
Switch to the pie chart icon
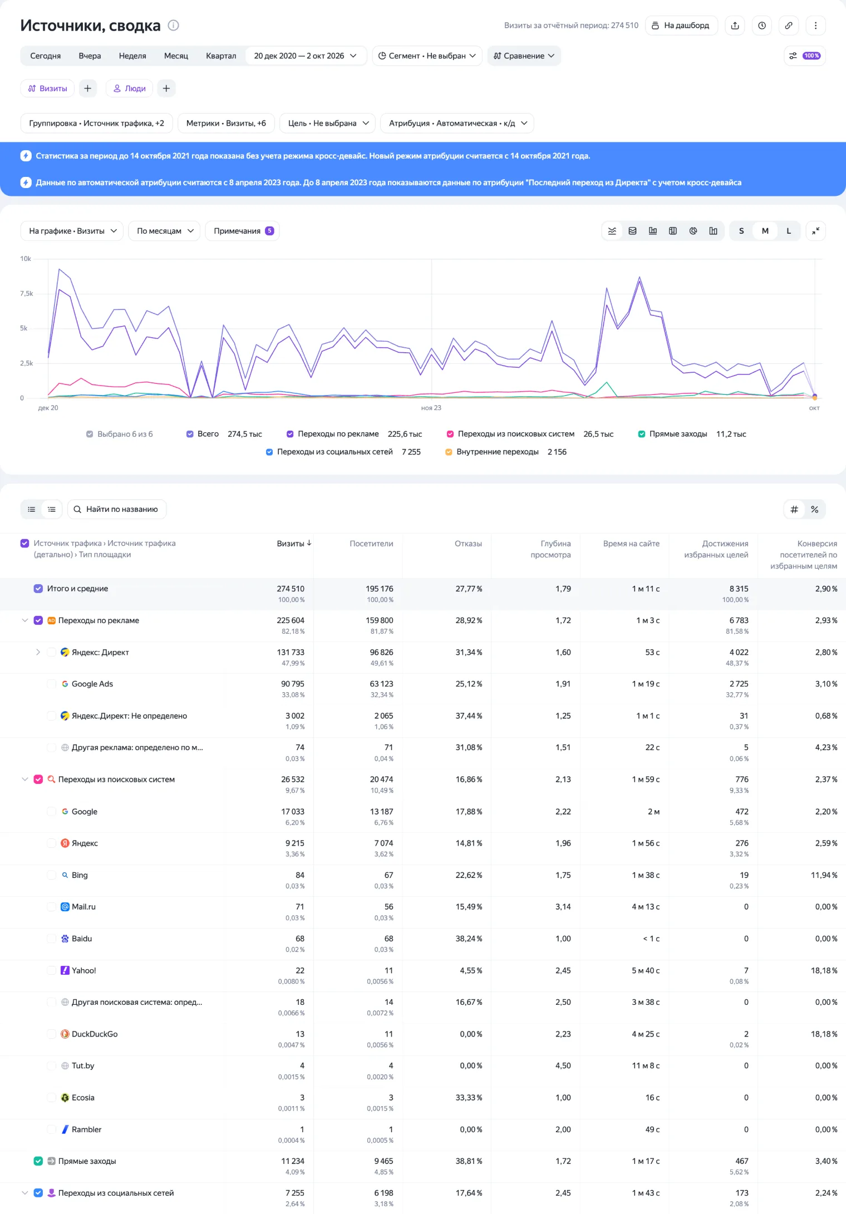[693, 231]
